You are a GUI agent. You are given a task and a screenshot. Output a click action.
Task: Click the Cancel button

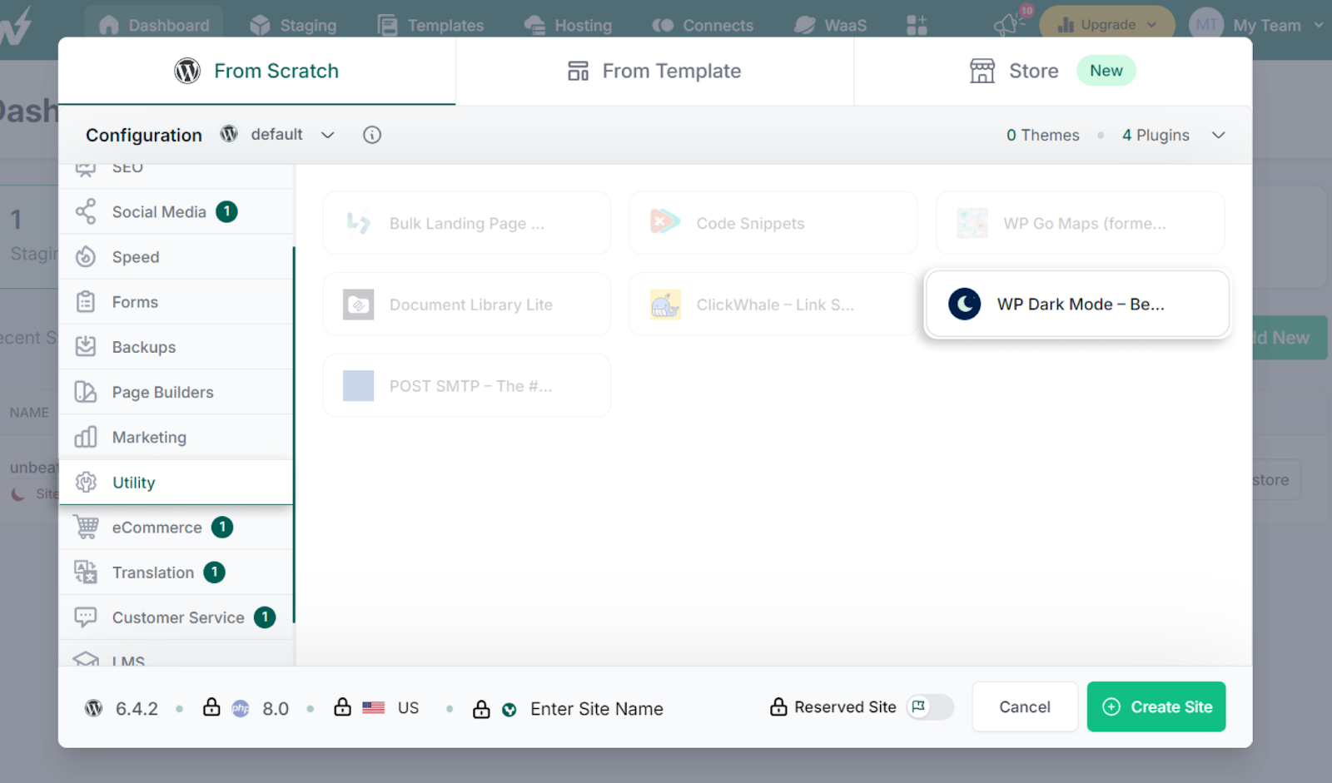[x=1025, y=707]
